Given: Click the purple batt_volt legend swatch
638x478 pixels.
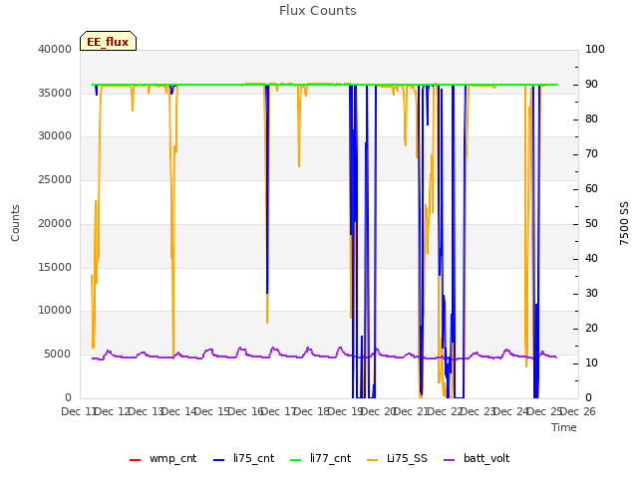Looking at the screenshot, I should tap(450, 460).
